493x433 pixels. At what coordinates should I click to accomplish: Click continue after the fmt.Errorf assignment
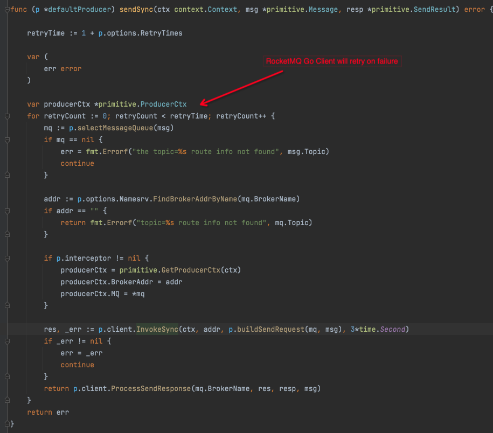78,164
